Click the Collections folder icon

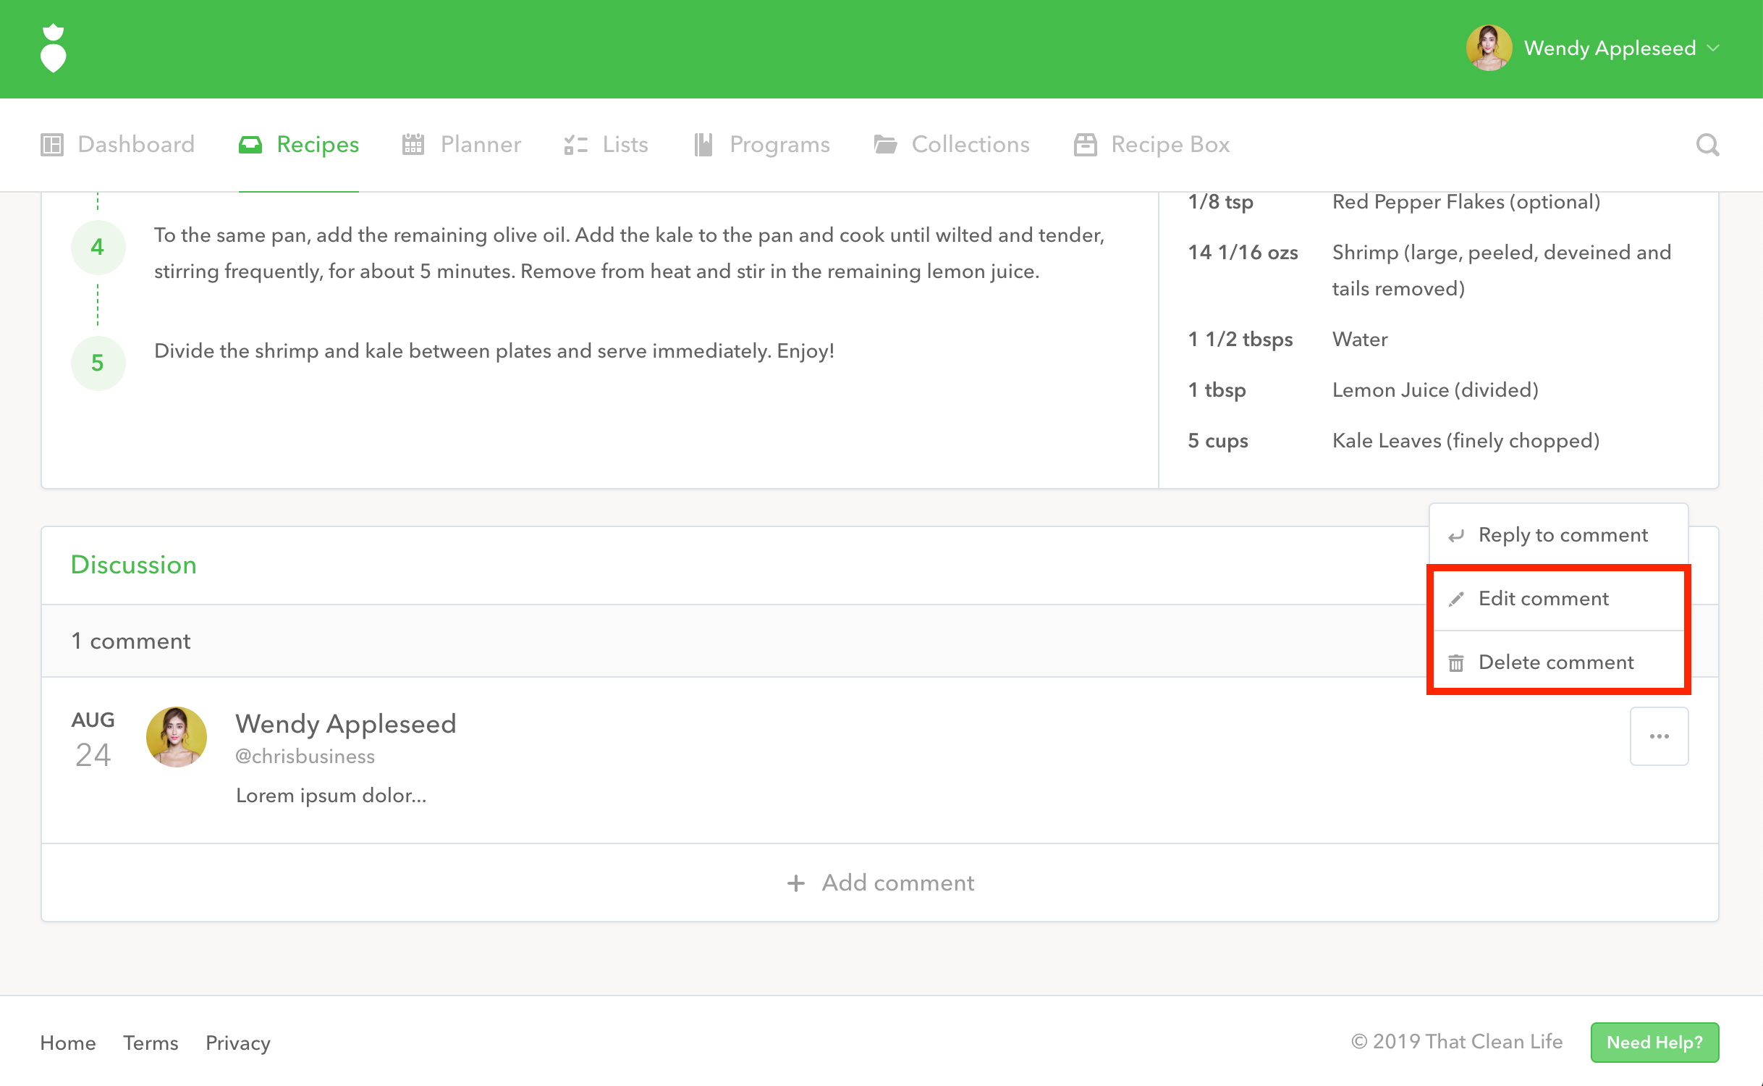[x=885, y=145]
